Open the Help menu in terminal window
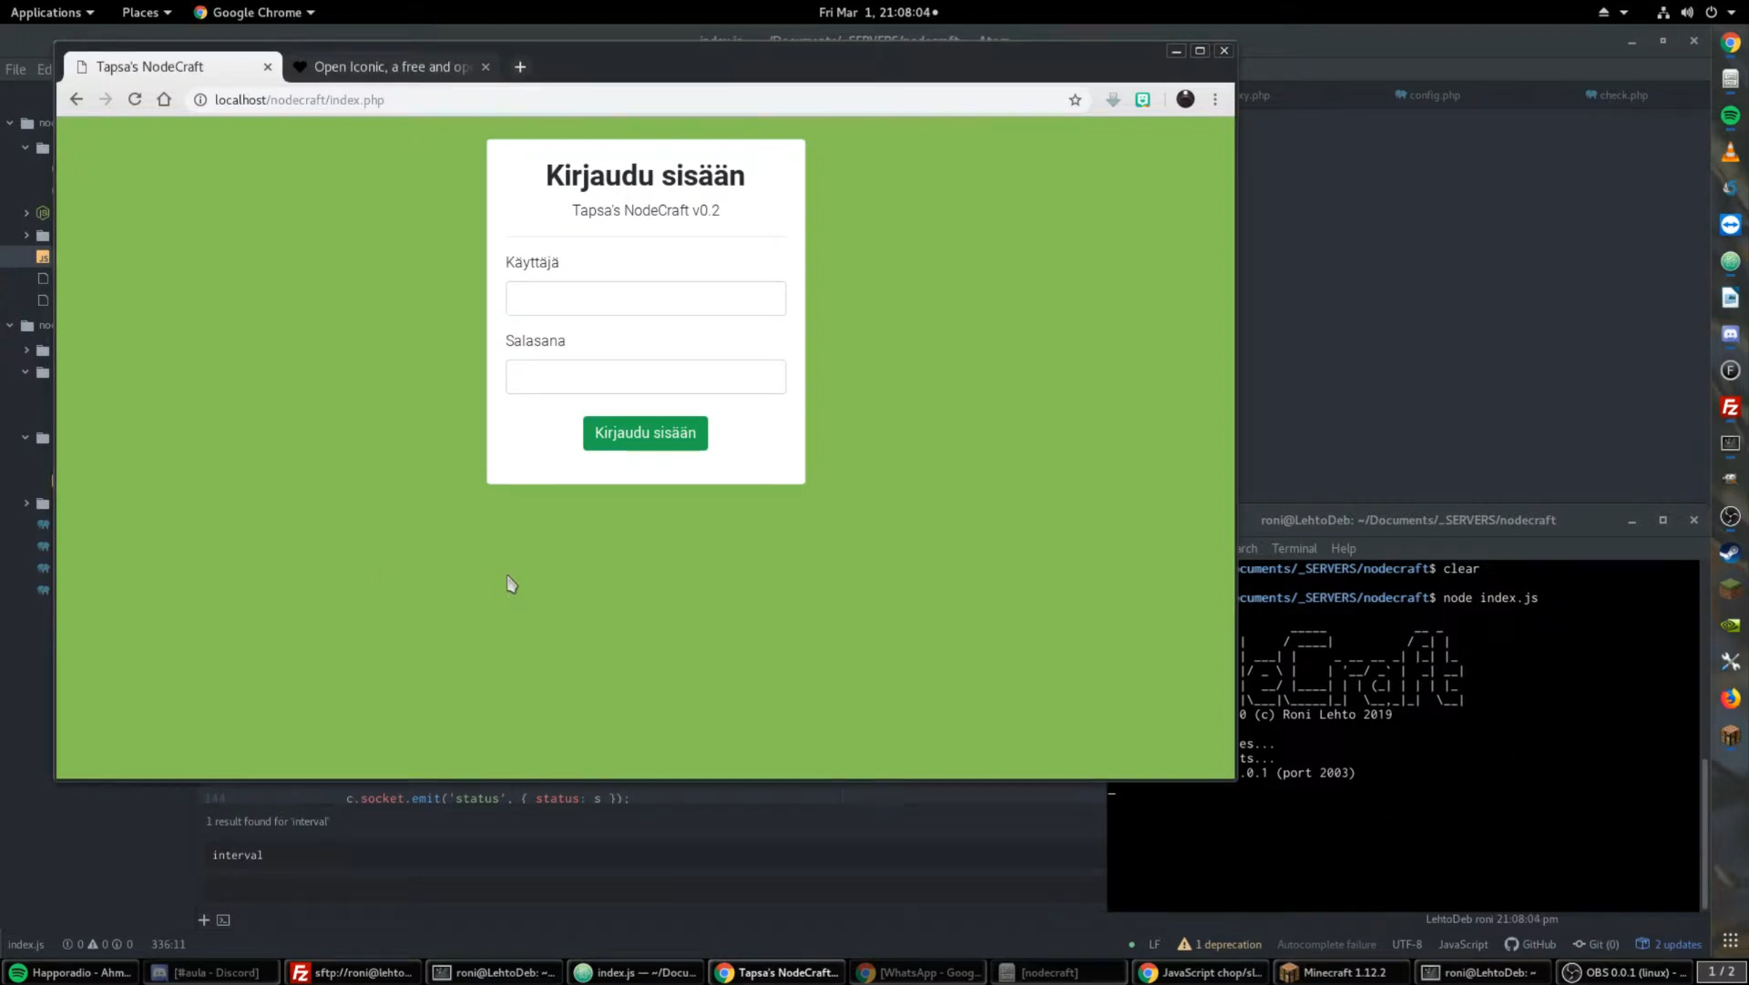 point(1343,548)
